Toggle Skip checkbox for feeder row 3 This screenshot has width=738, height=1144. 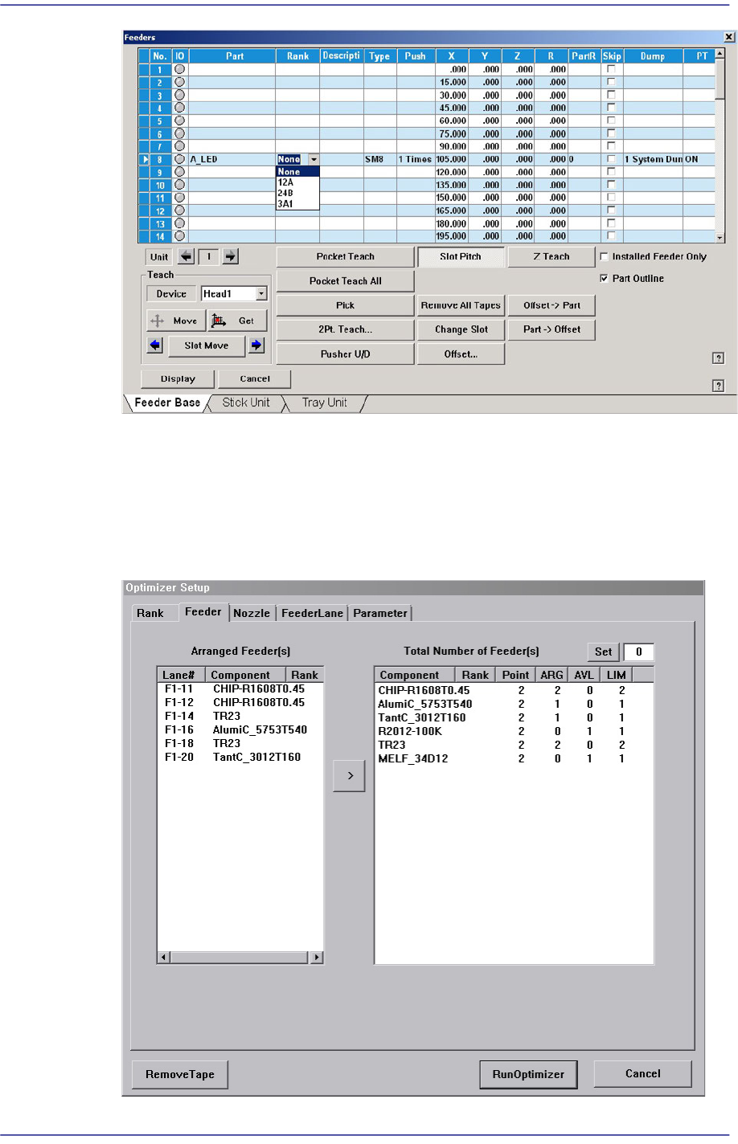point(611,95)
